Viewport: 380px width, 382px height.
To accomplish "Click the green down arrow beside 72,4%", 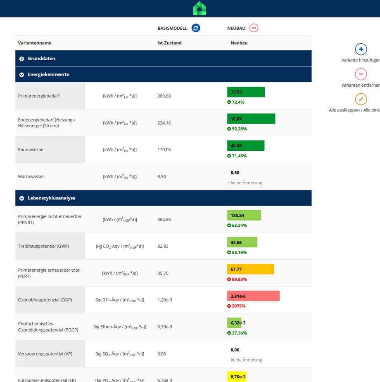I will (x=229, y=102).
